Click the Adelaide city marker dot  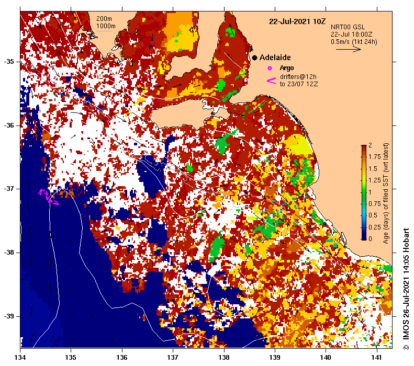tap(254, 58)
